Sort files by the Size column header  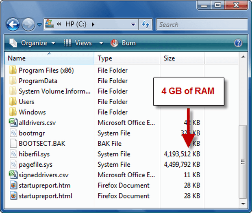click(169, 58)
